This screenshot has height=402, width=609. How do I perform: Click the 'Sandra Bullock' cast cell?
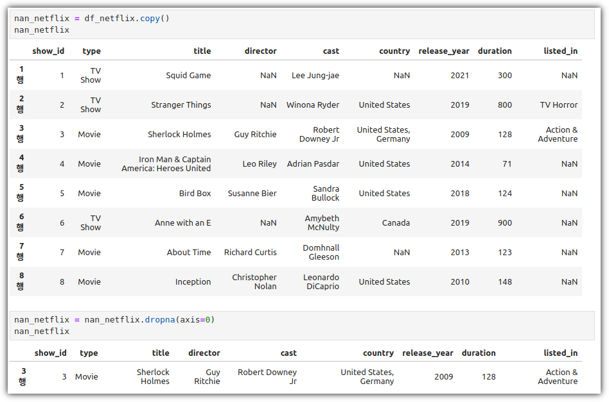pos(326,193)
